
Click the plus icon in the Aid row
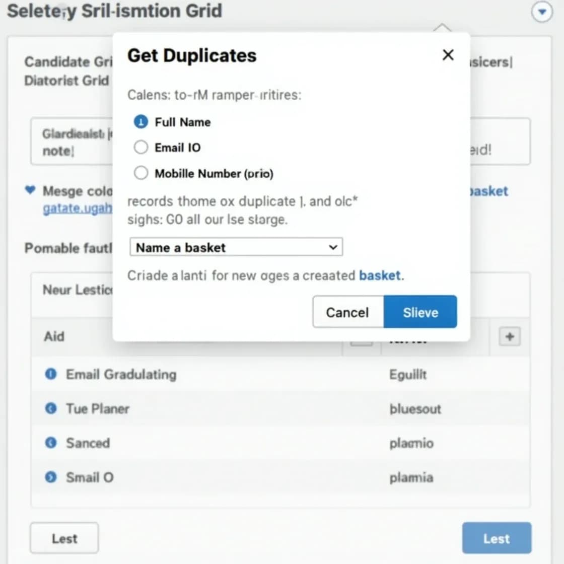coord(509,336)
